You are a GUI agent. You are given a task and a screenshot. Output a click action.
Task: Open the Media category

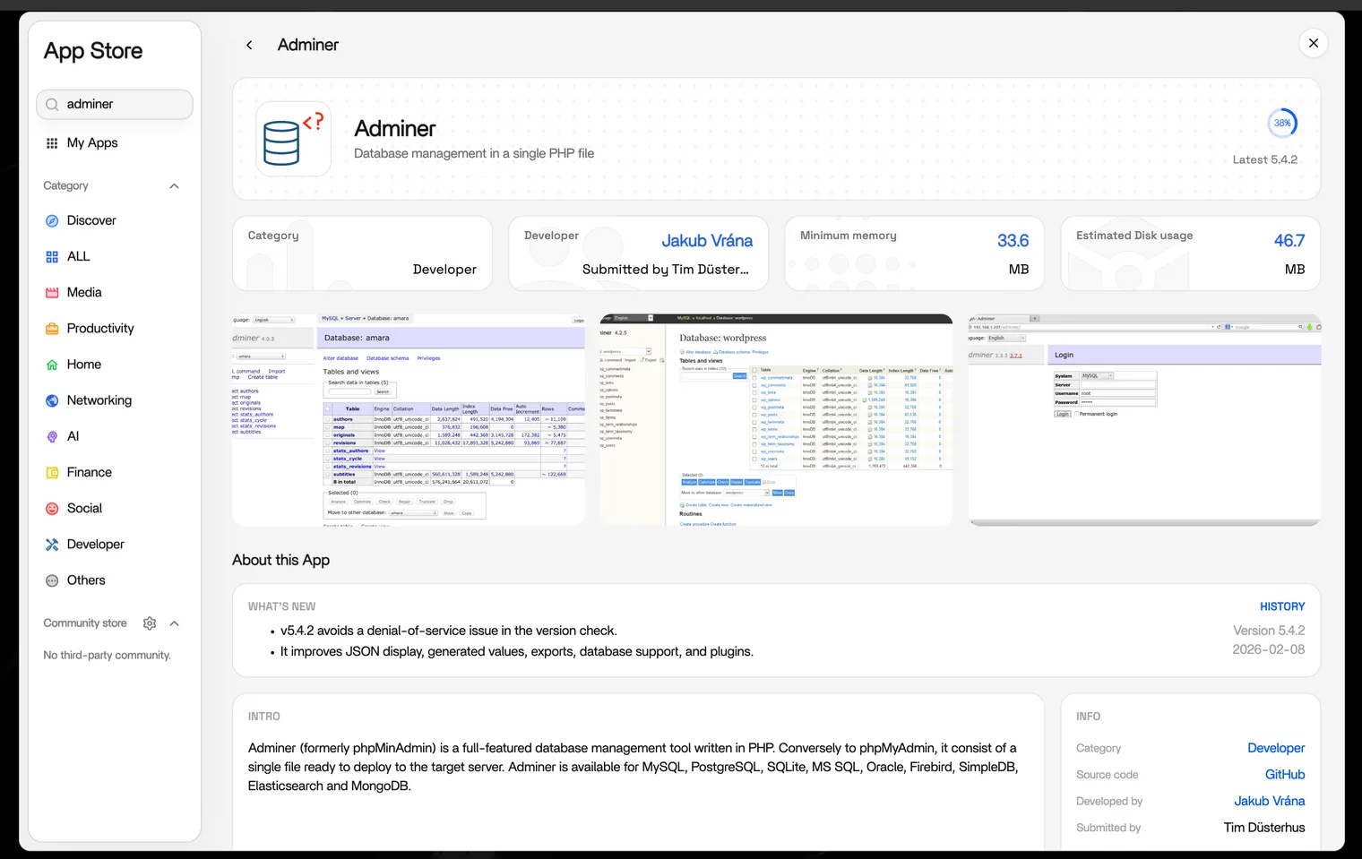click(x=84, y=292)
